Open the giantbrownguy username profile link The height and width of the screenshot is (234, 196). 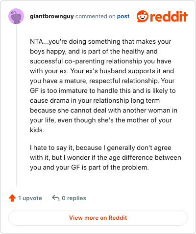(x=52, y=16)
